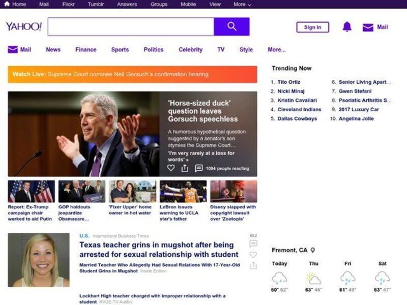Open the Watch Live Gorsuch hearing banner
Screen dimensions: 407x305
[x=132, y=74]
